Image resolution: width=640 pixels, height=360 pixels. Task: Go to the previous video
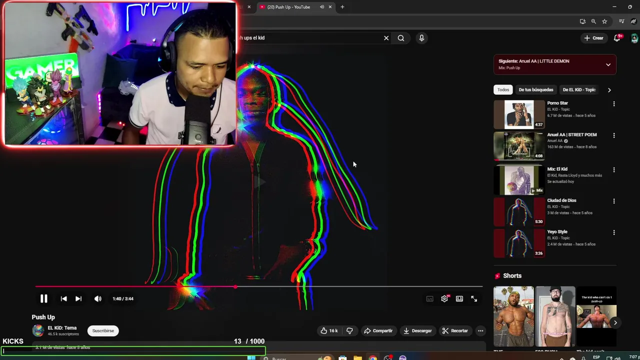point(63,298)
